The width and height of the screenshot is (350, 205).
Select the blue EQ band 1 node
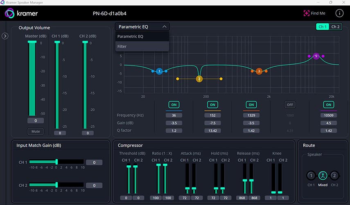pos(159,71)
